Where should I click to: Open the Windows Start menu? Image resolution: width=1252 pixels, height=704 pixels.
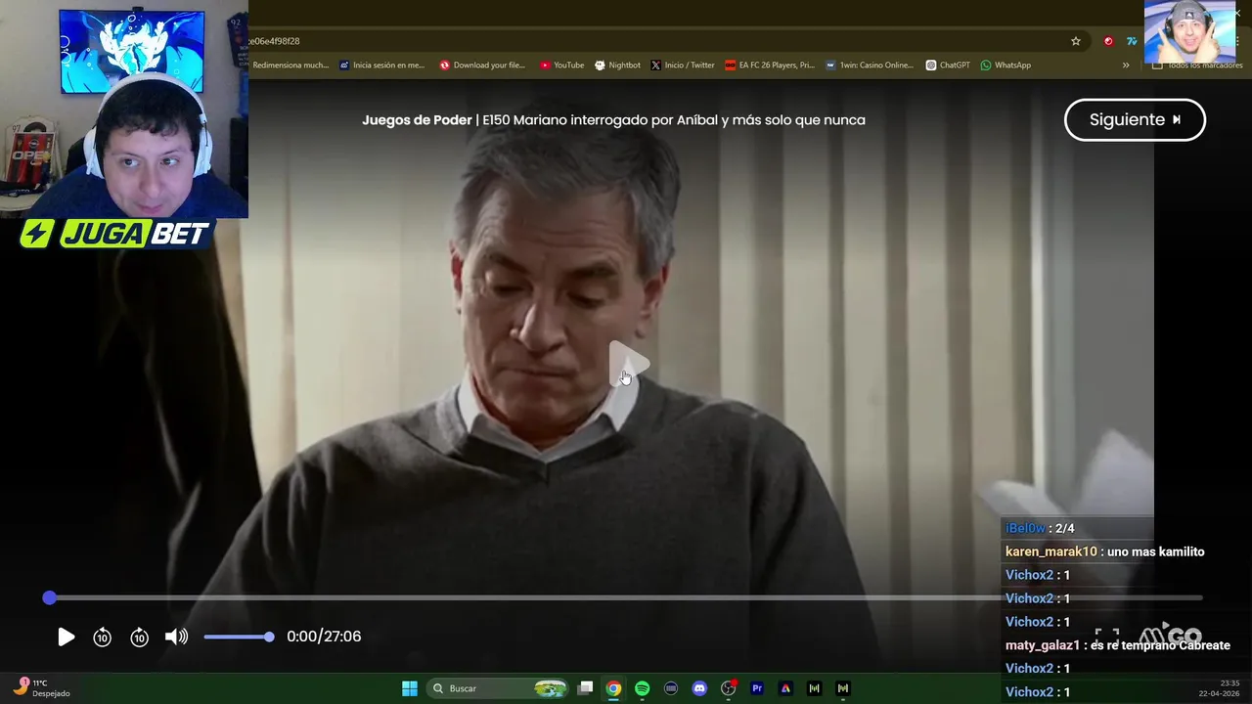(410, 688)
